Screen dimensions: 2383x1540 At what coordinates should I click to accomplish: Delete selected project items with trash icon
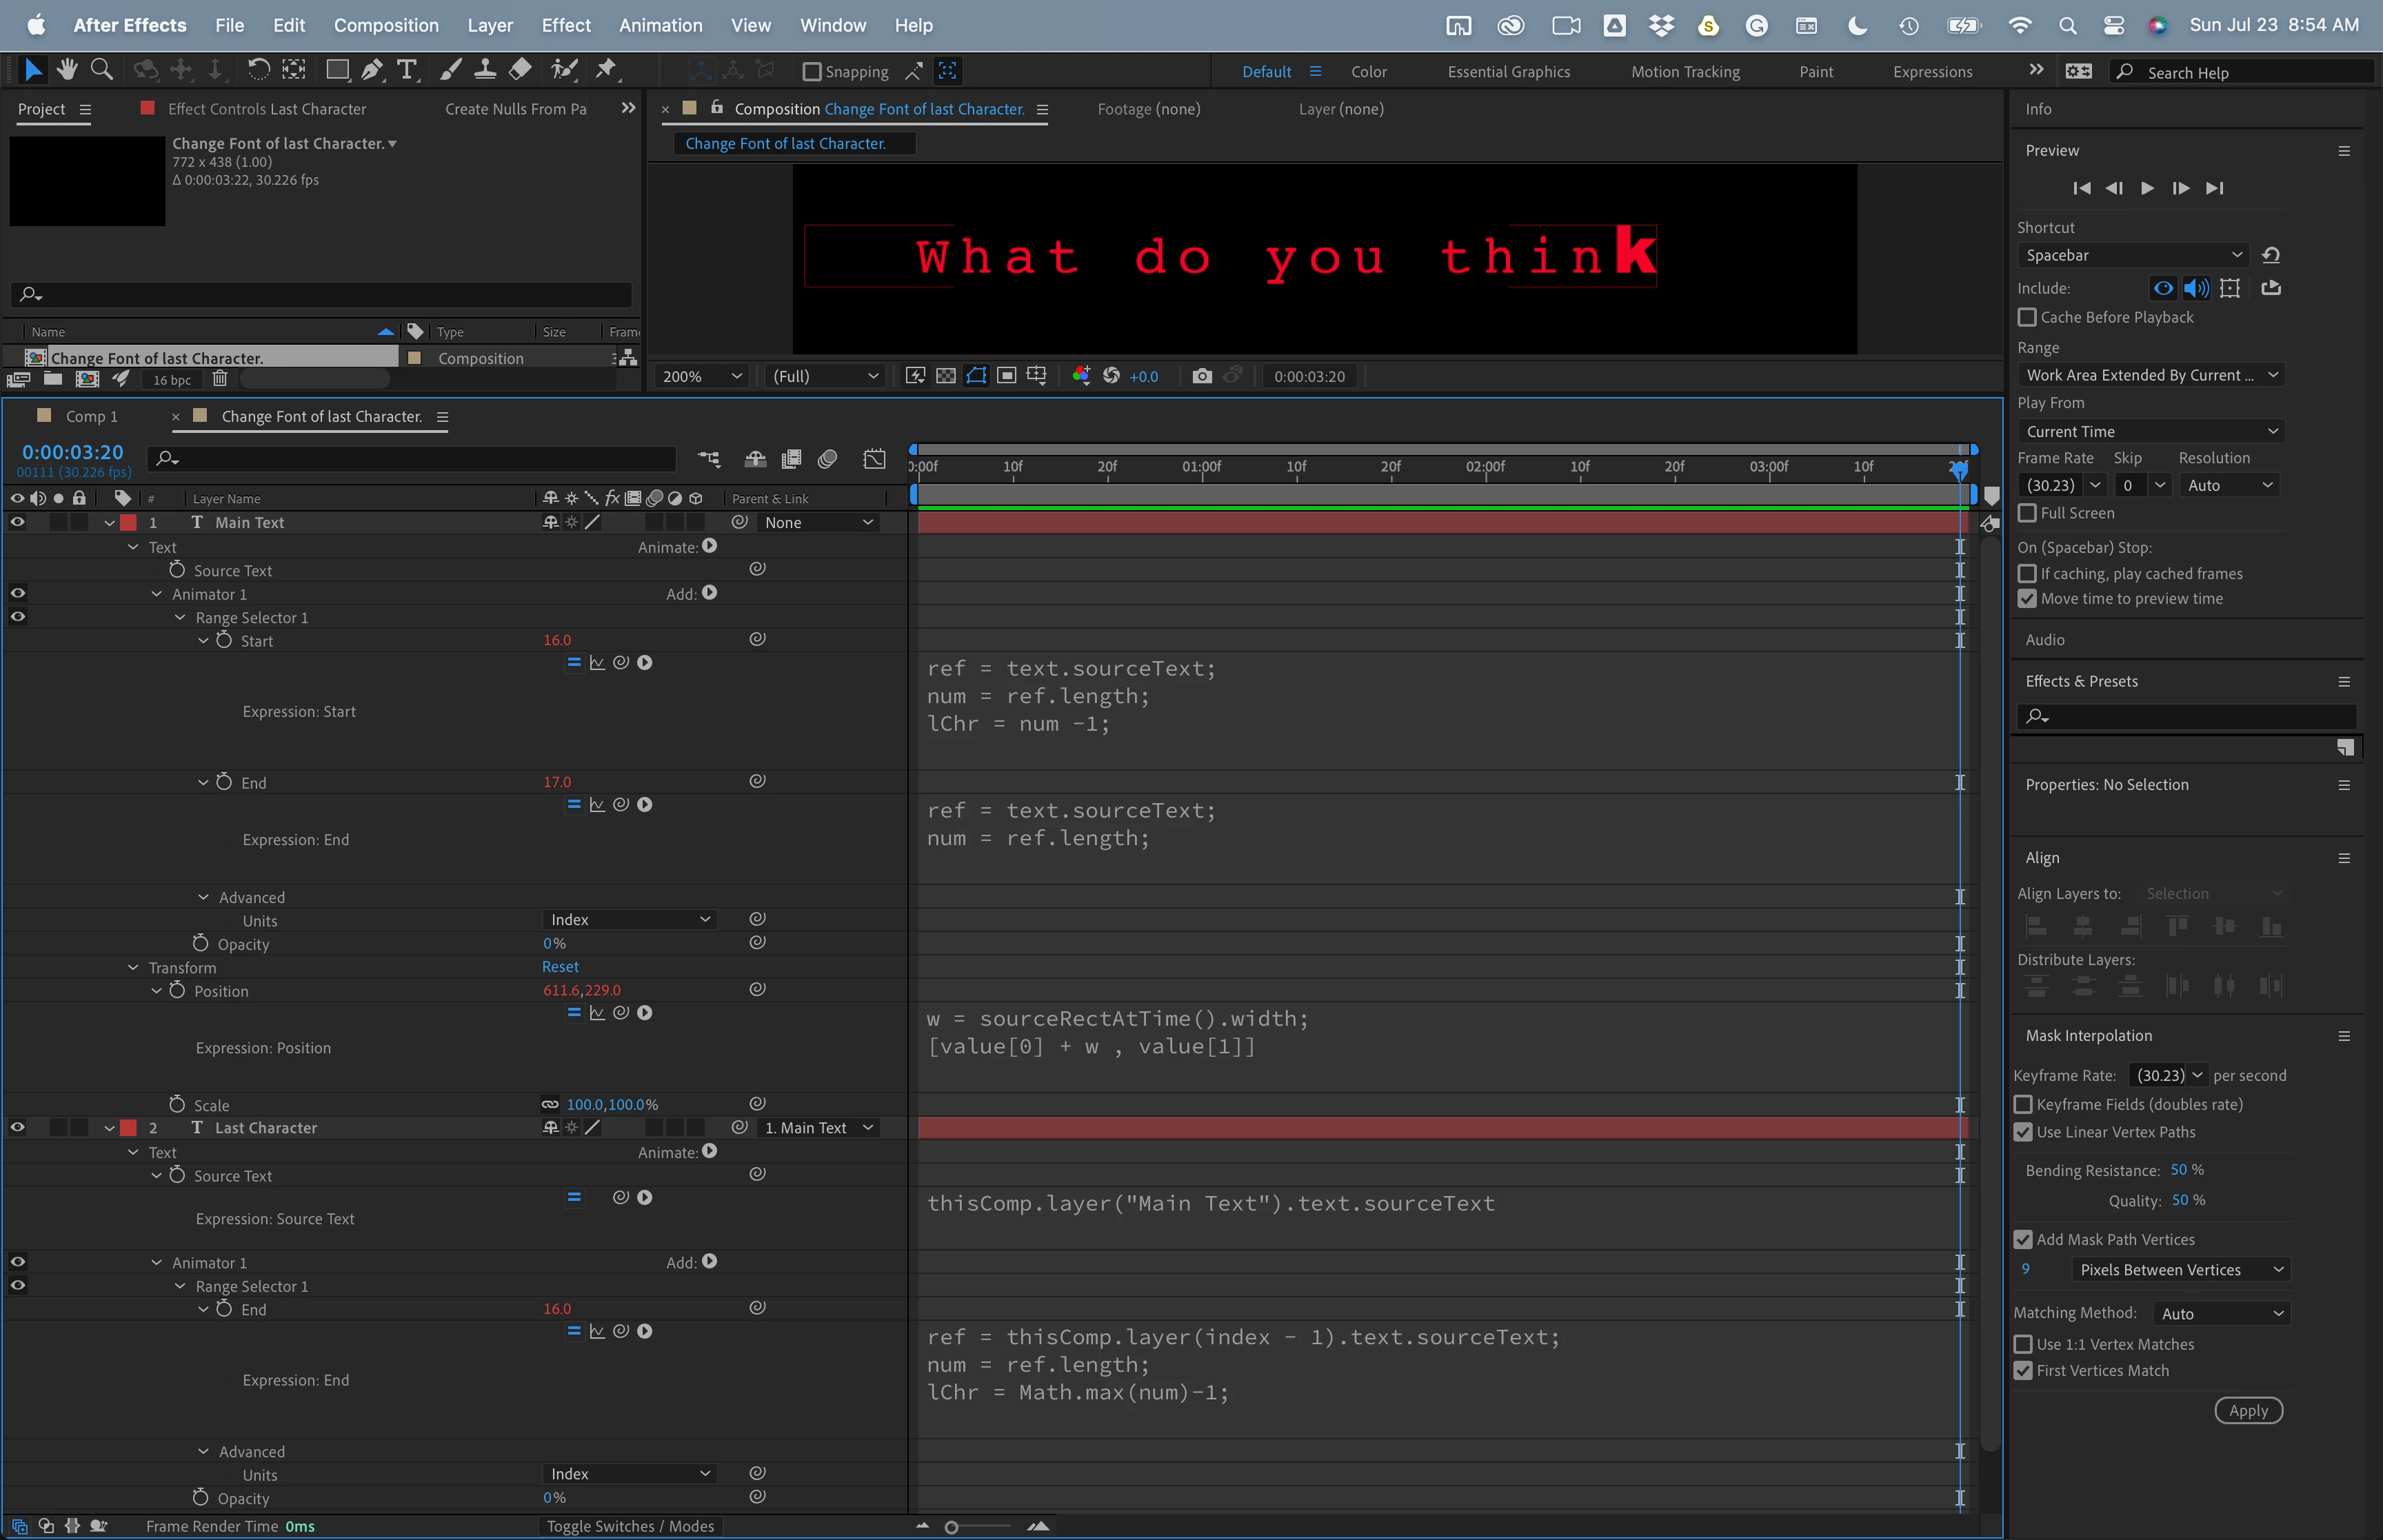click(220, 379)
